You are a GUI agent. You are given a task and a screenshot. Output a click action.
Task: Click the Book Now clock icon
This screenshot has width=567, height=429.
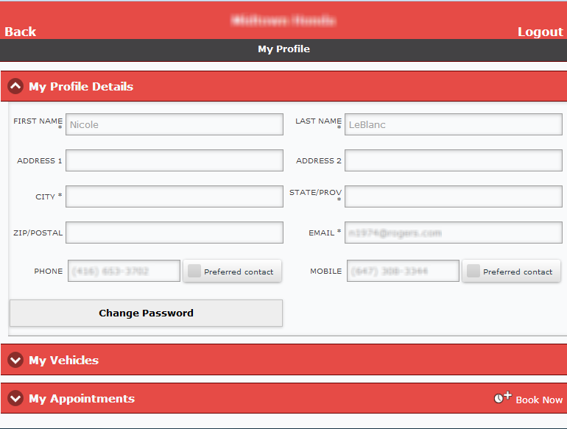click(x=502, y=397)
